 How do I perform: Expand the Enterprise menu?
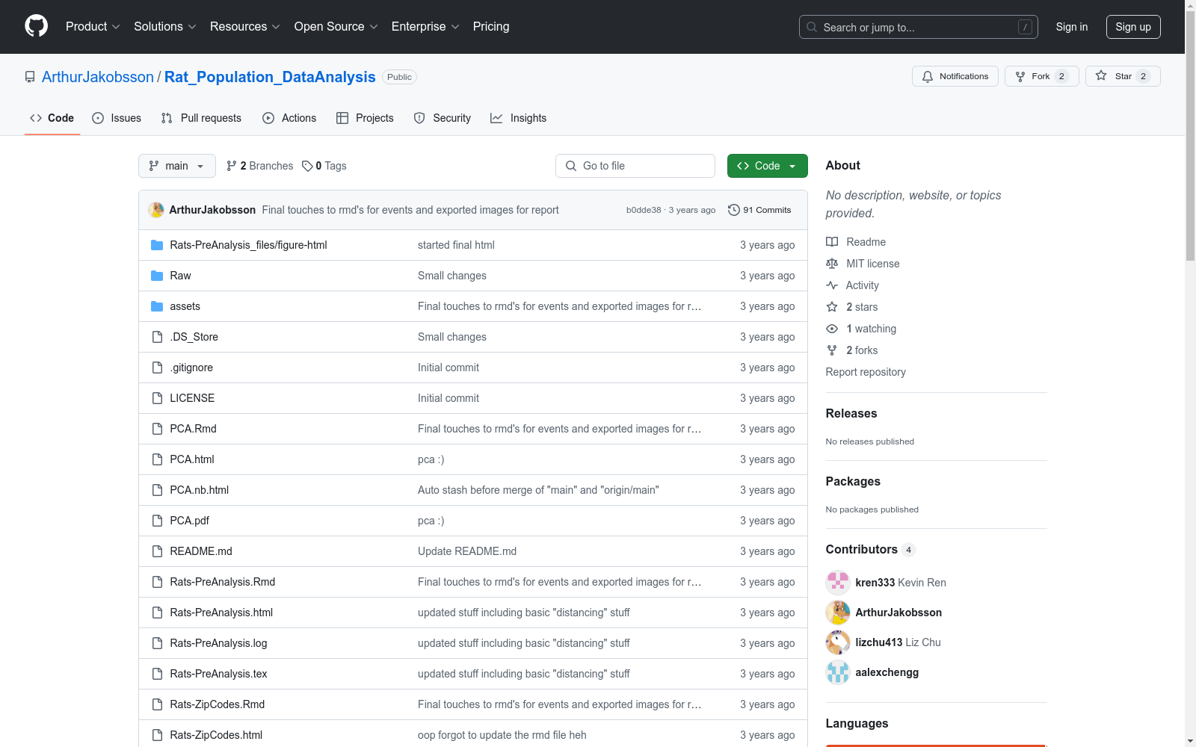point(425,27)
